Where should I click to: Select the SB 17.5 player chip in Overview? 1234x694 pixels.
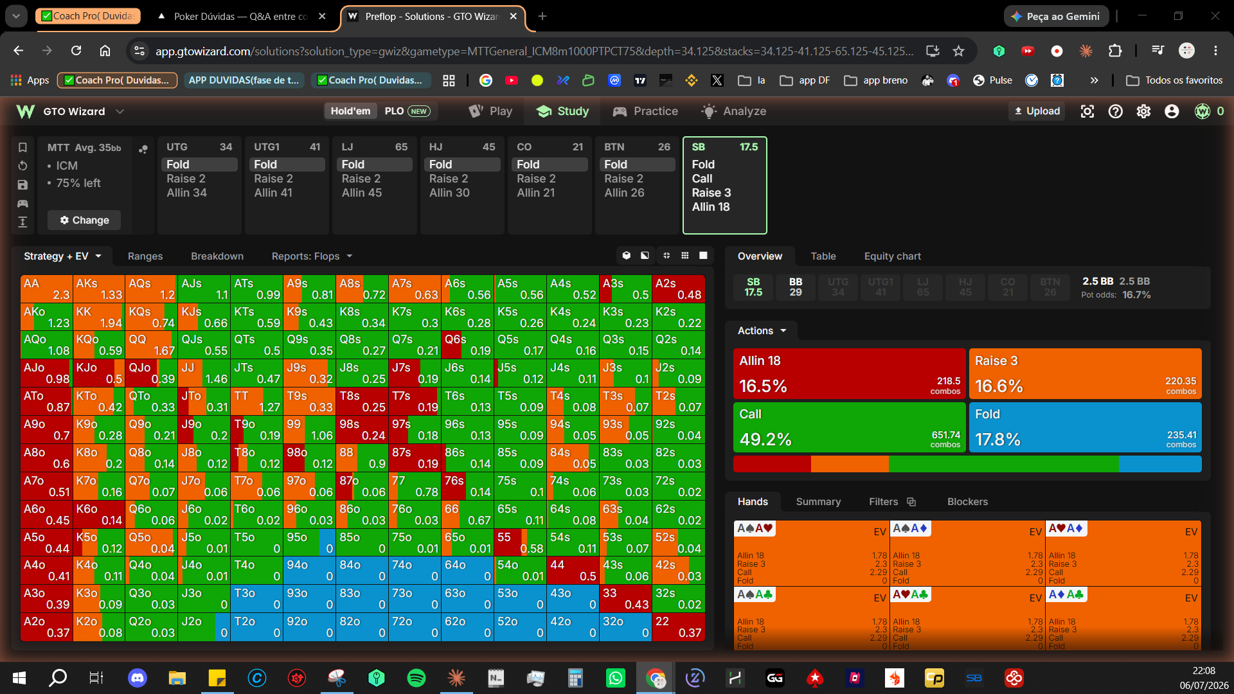pyautogui.click(x=753, y=287)
